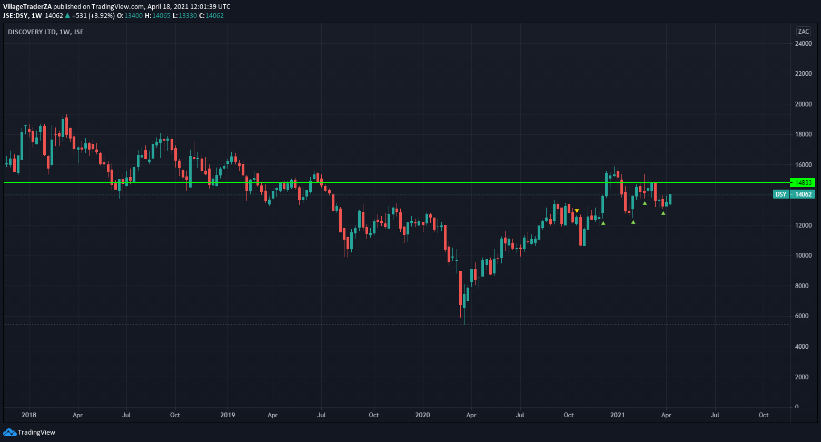
Task: Click the highest-placed green up-arrow marker
Action: click(x=645, y=203)
